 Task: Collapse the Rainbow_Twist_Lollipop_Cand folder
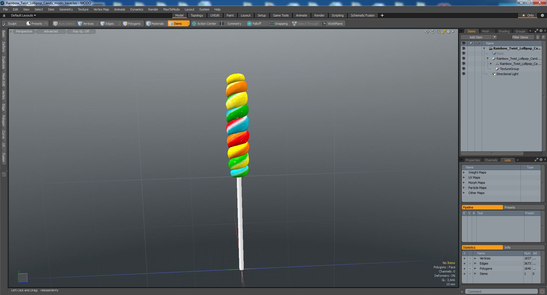487,59
